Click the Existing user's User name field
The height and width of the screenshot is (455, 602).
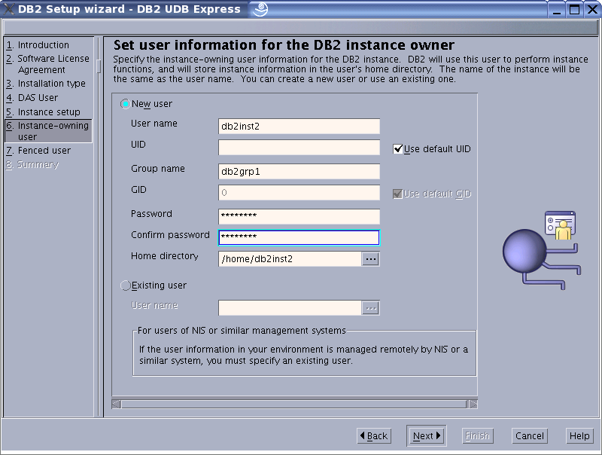coord(290,308)
